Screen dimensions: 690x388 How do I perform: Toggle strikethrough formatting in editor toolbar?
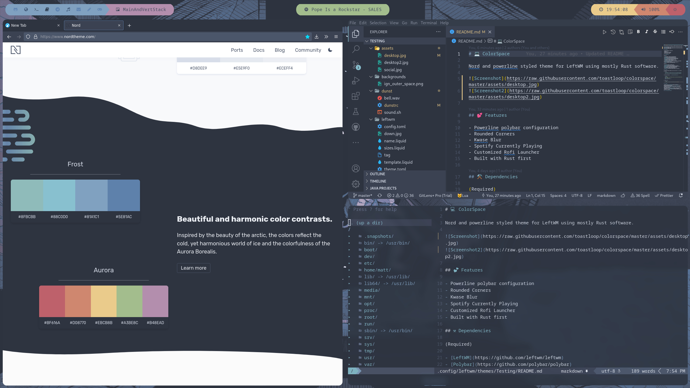[655, 32]
